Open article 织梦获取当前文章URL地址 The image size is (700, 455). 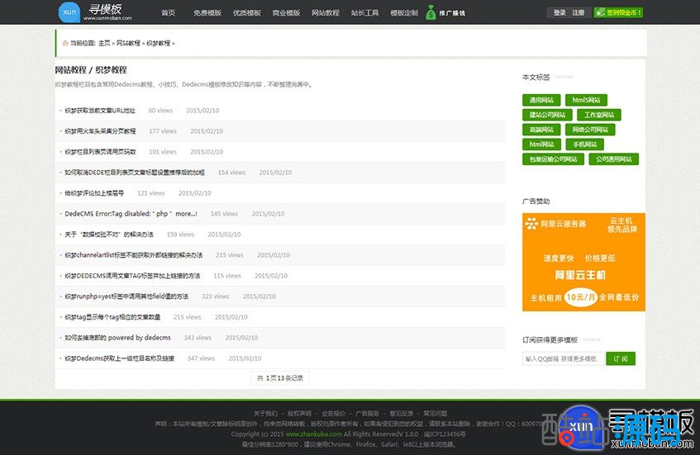tap(100, 110)
